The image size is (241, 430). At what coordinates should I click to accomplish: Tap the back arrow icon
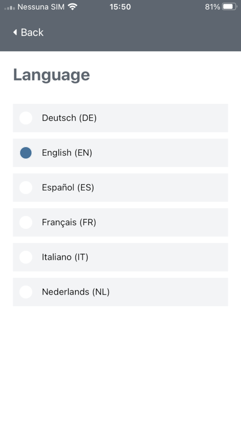[x=15, y=32]
